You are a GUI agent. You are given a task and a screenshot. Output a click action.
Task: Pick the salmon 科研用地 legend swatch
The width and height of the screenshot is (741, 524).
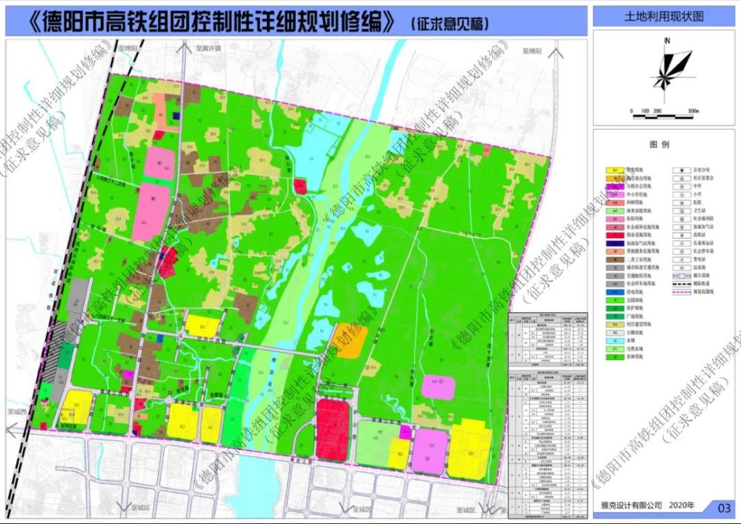pos(615,202)
